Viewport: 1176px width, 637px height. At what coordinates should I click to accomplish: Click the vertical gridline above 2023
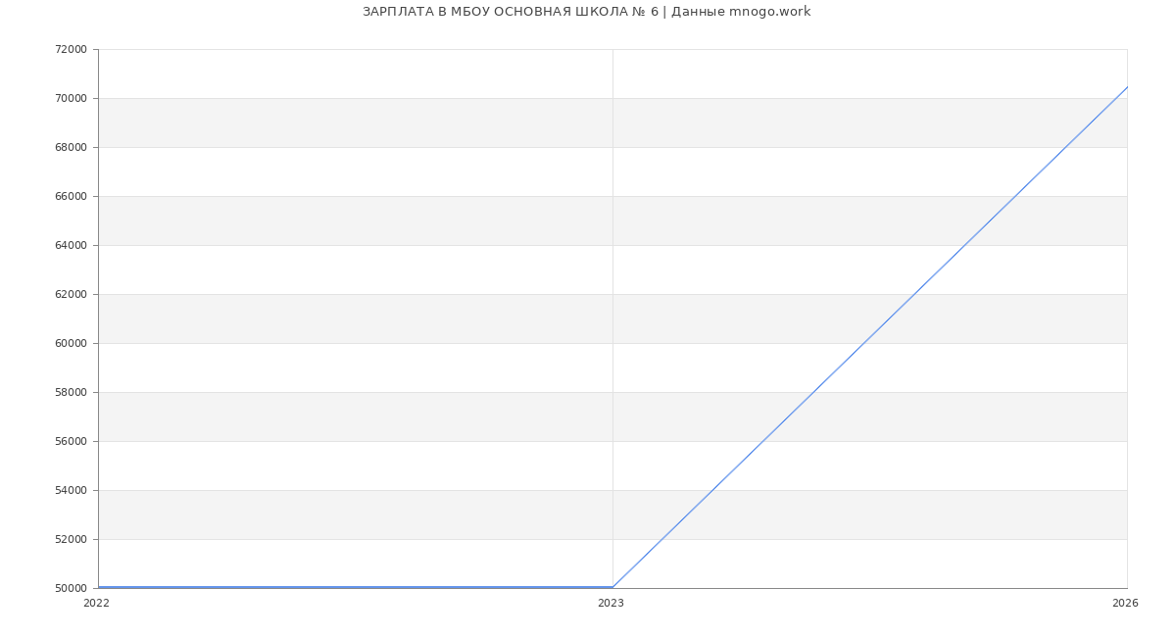(612, 294)
